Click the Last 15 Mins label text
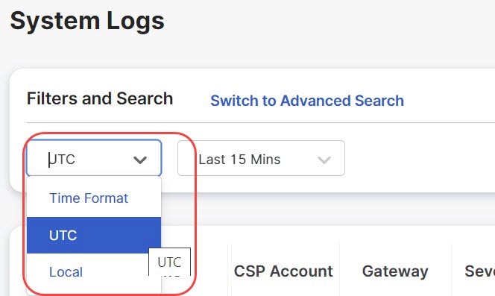This screenshot has width=495, height=296. pos(239,160)
